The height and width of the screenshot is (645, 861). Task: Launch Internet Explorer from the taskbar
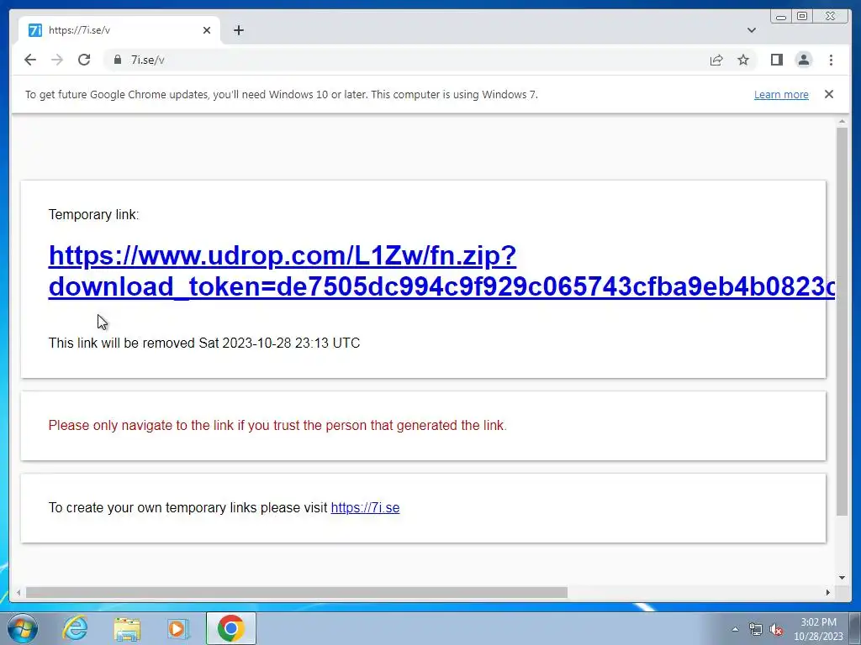coord(75,628)
